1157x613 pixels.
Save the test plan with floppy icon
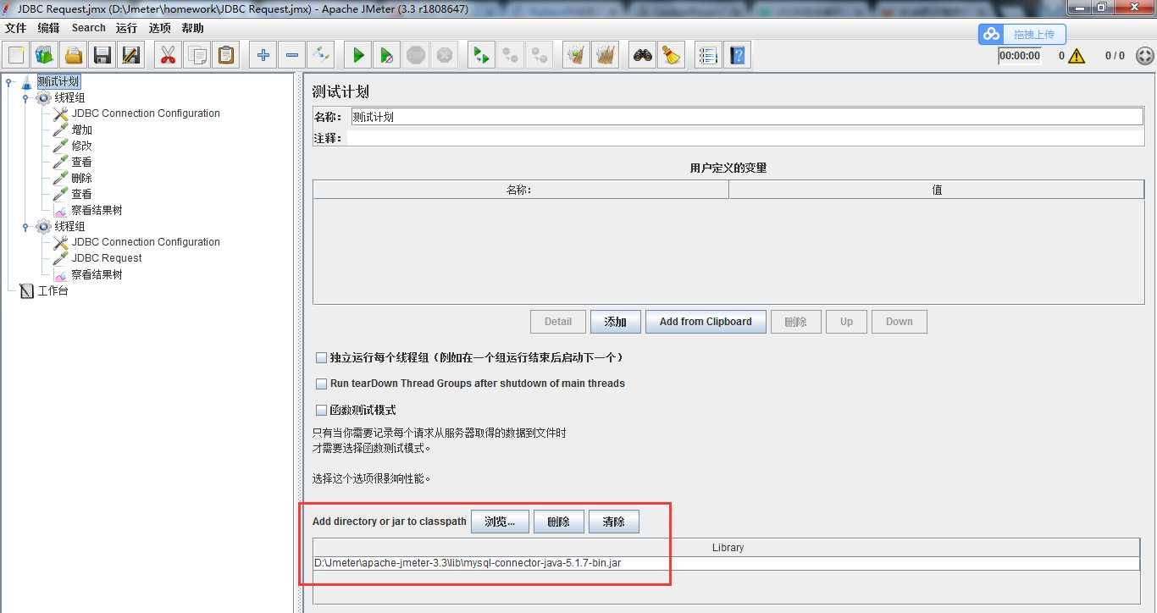[x=102, y=56]
